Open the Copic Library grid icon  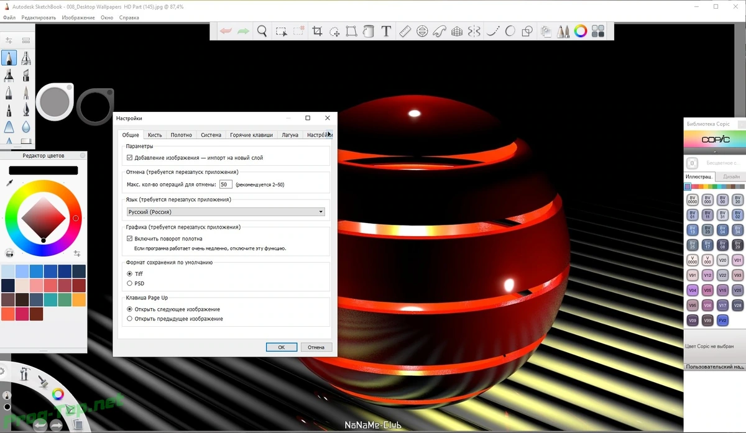point(598,31)
